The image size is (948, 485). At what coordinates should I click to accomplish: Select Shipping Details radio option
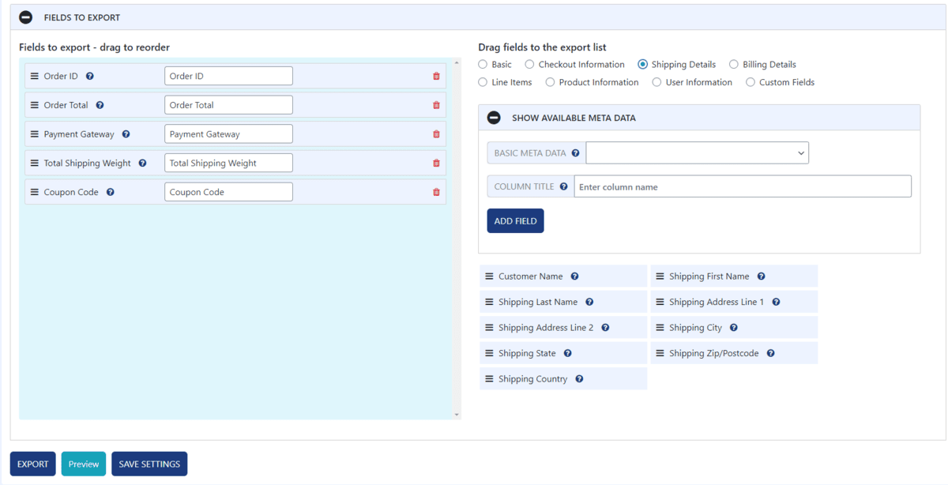642,65
